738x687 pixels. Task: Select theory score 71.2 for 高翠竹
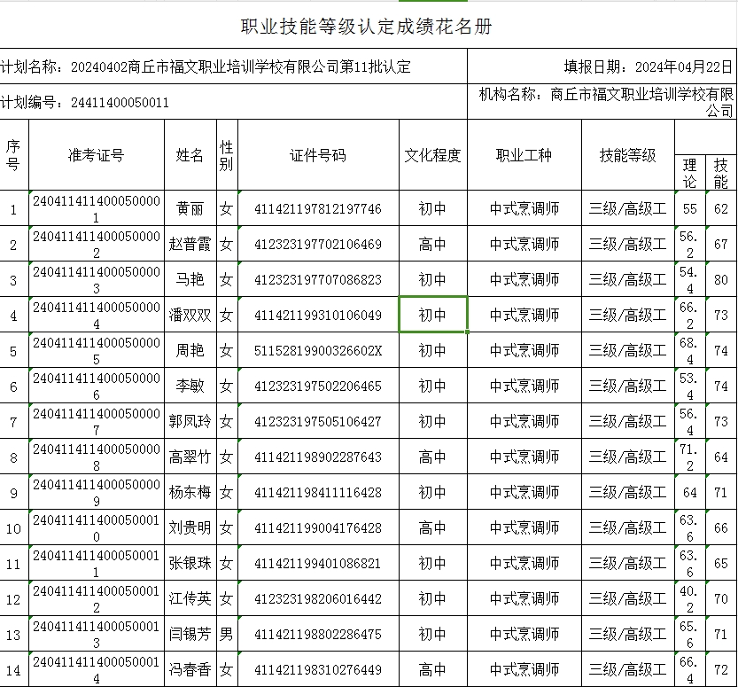pos(690,457)
